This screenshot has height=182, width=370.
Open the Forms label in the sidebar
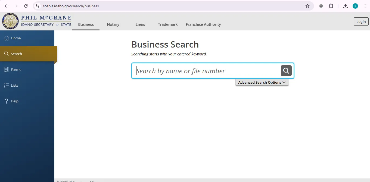pos(16,70)
